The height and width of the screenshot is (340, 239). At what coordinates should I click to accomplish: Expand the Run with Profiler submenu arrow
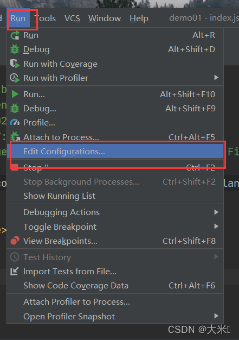pyautogui.click(x=216, y=78)
